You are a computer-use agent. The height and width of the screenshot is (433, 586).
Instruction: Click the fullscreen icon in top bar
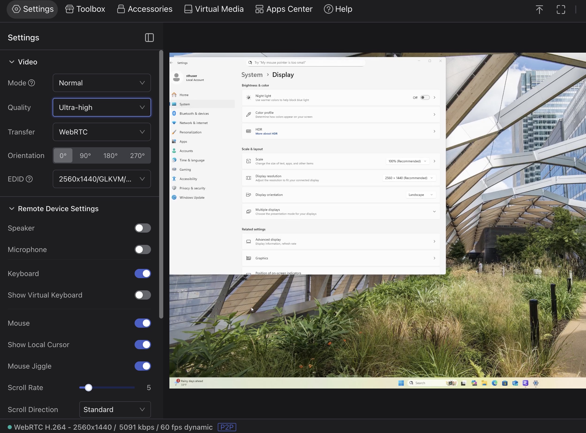561,9
